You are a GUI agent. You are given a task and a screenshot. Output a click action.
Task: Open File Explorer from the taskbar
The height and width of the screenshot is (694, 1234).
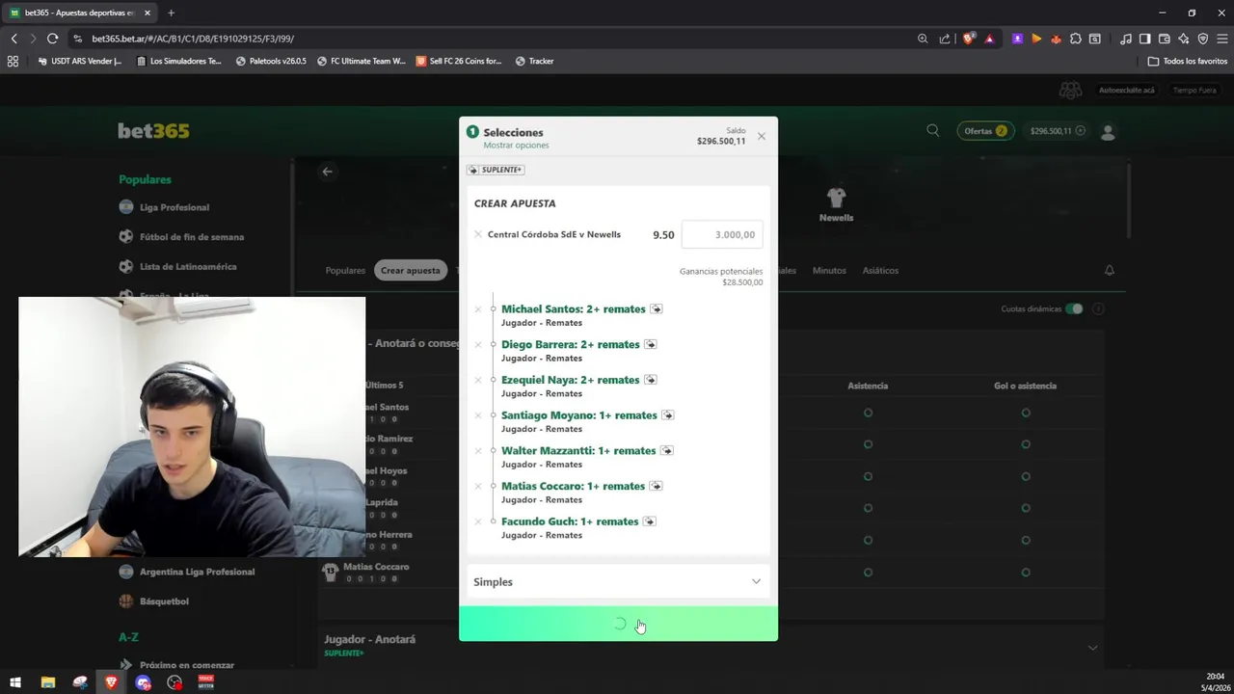[x=48, y=682]
